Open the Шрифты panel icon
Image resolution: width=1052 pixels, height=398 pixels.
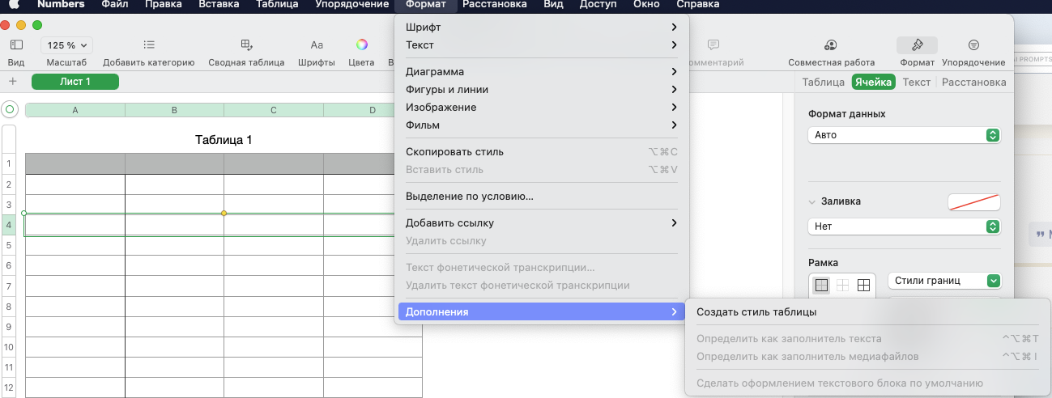tap(317, 45)
